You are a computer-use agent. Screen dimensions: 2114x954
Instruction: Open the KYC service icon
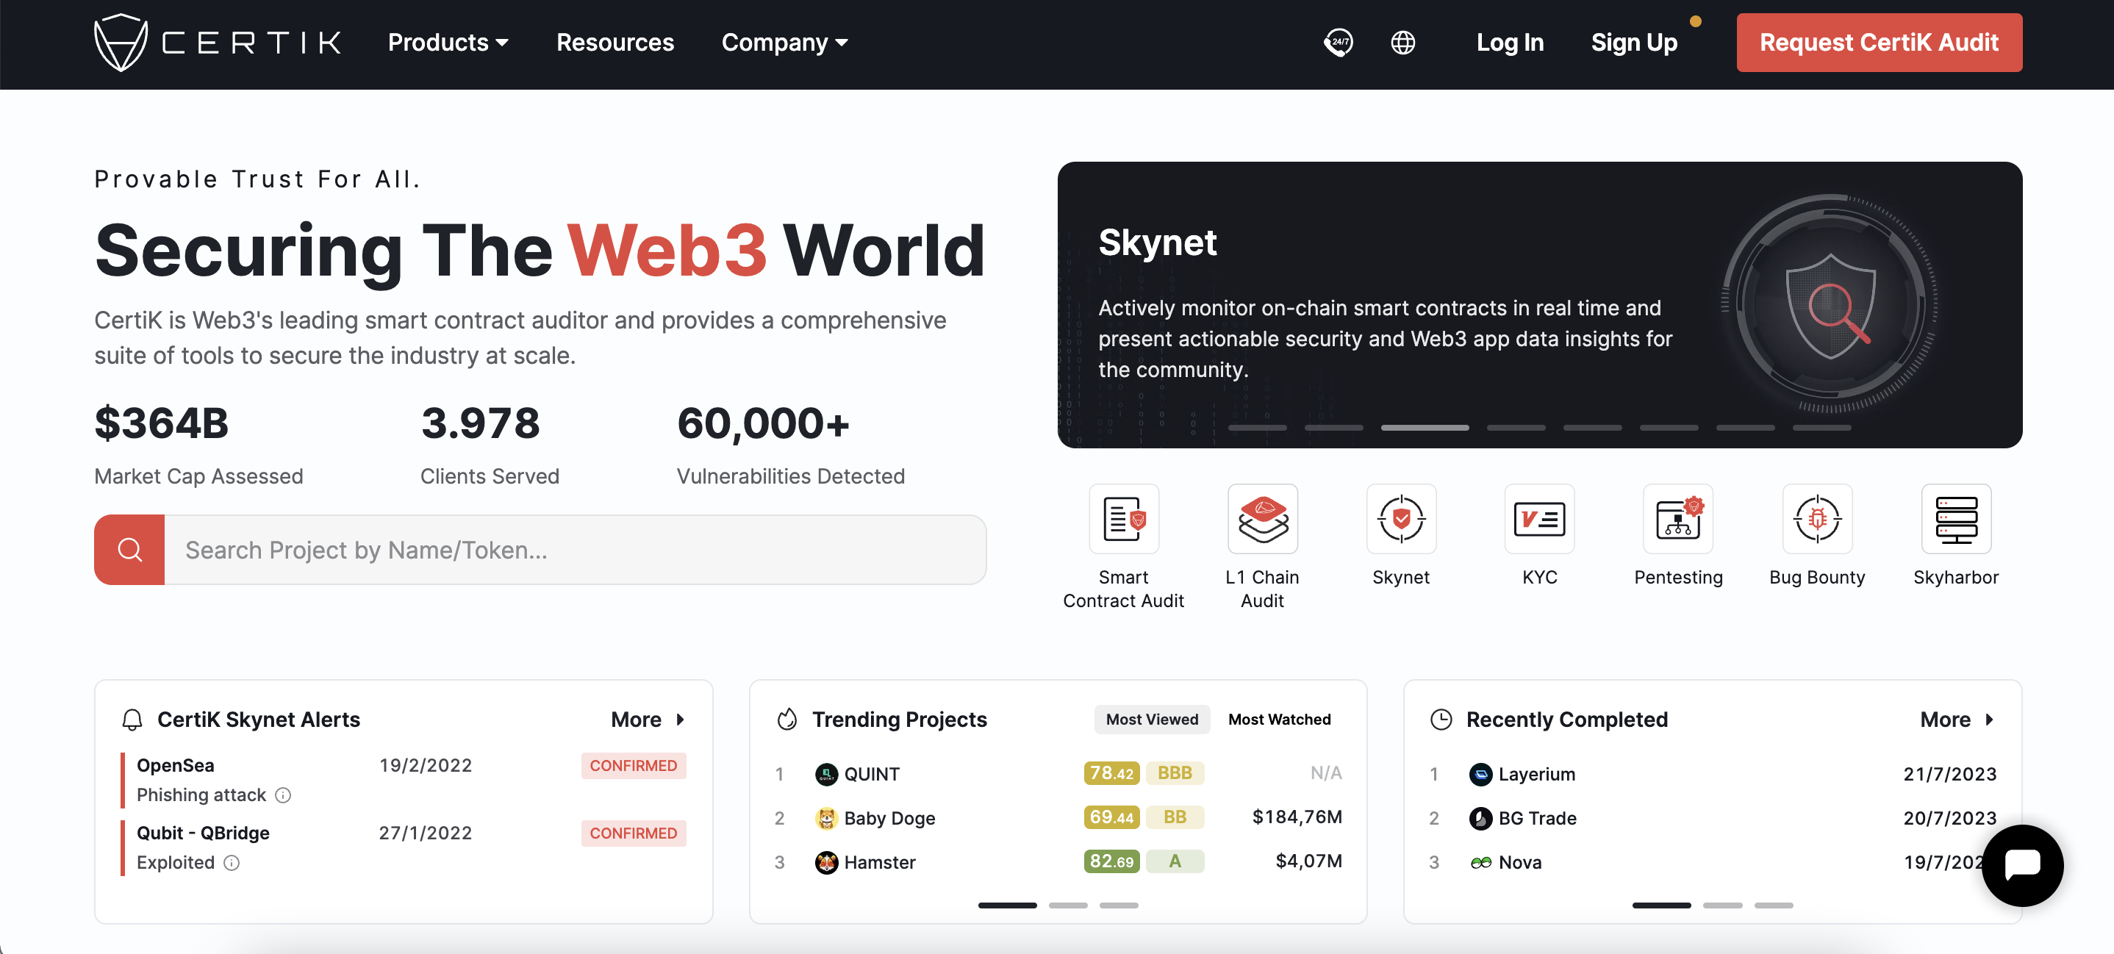pos(1539,519)
